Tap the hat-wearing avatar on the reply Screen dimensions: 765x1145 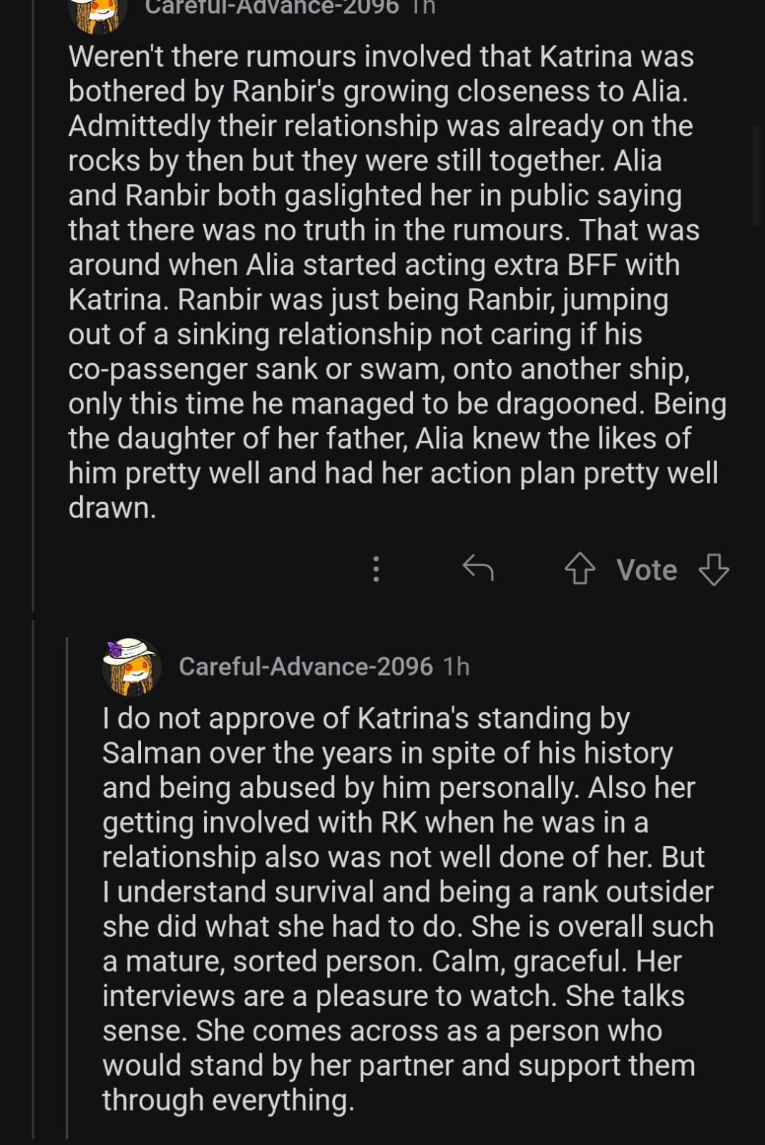pos(130,666)
